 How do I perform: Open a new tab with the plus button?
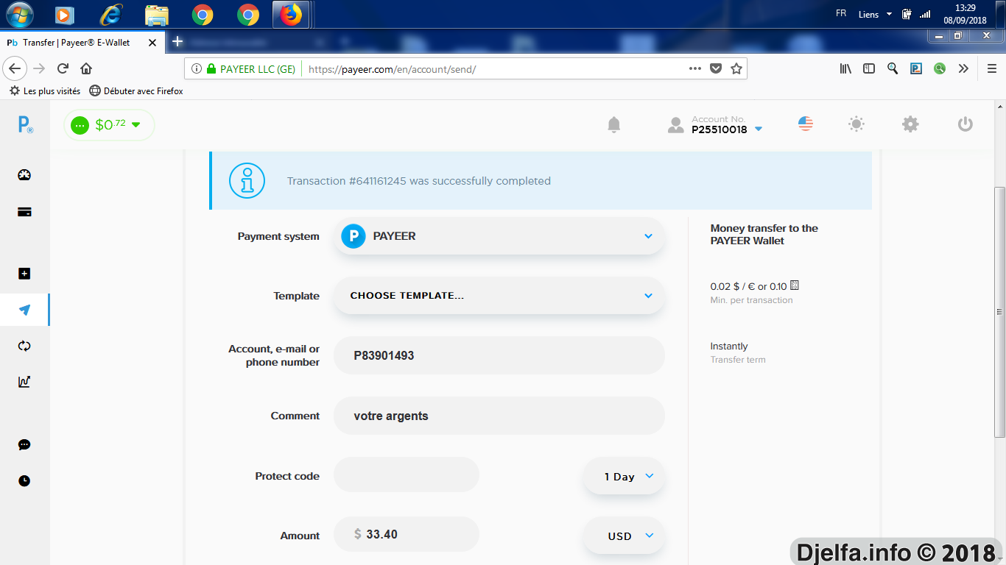coord(177,42)
